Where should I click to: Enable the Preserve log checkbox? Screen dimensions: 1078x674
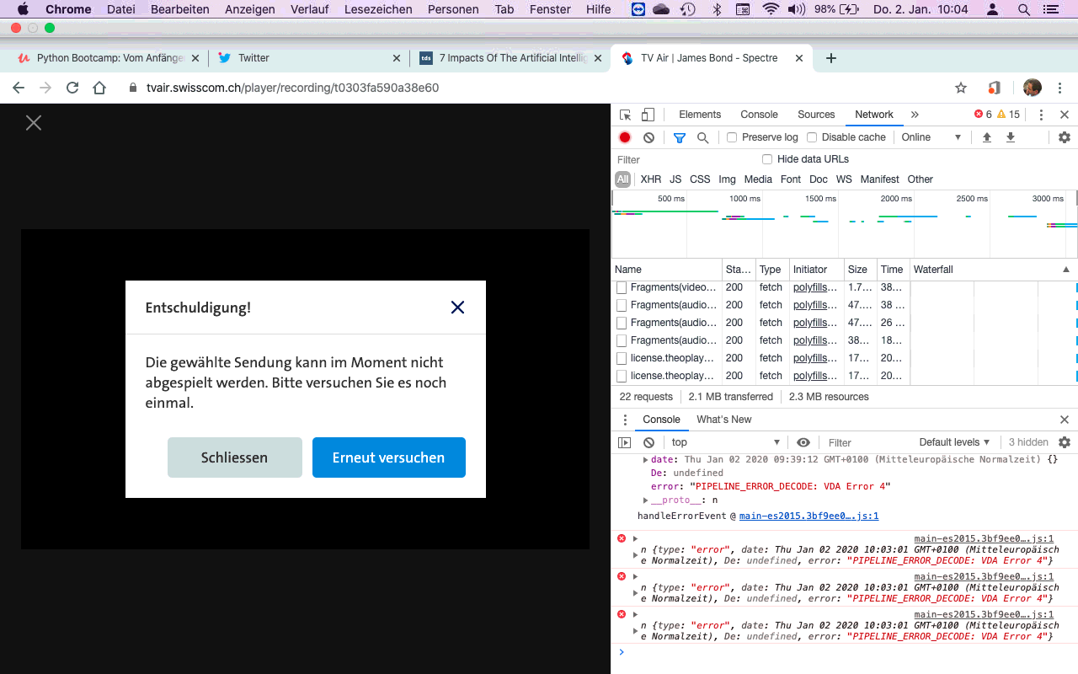[732, 137]
